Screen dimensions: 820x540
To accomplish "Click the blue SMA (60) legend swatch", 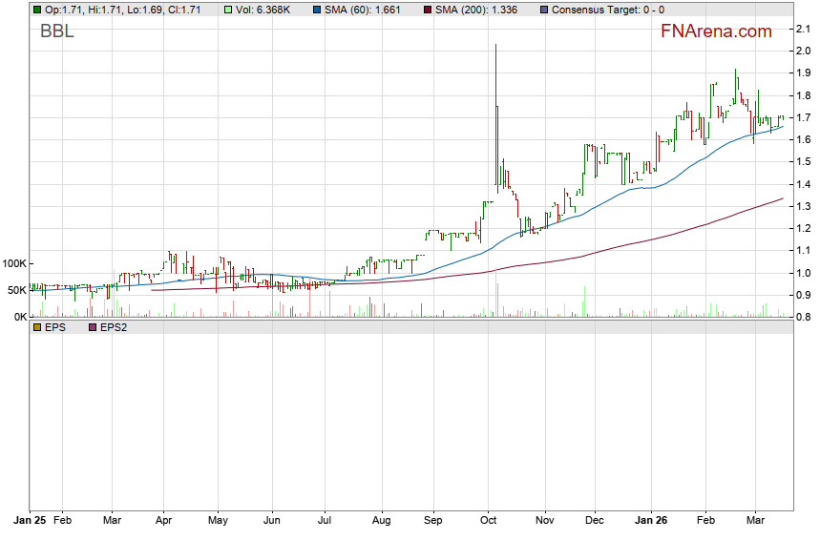I will point(317,10).
